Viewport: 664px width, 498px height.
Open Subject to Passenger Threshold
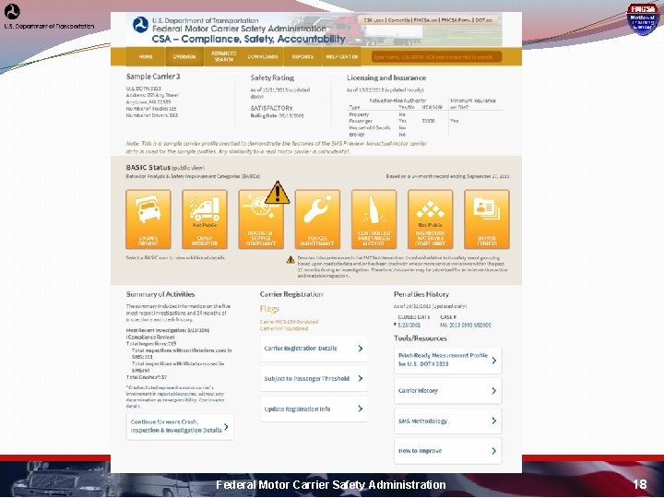click(314, 379)
